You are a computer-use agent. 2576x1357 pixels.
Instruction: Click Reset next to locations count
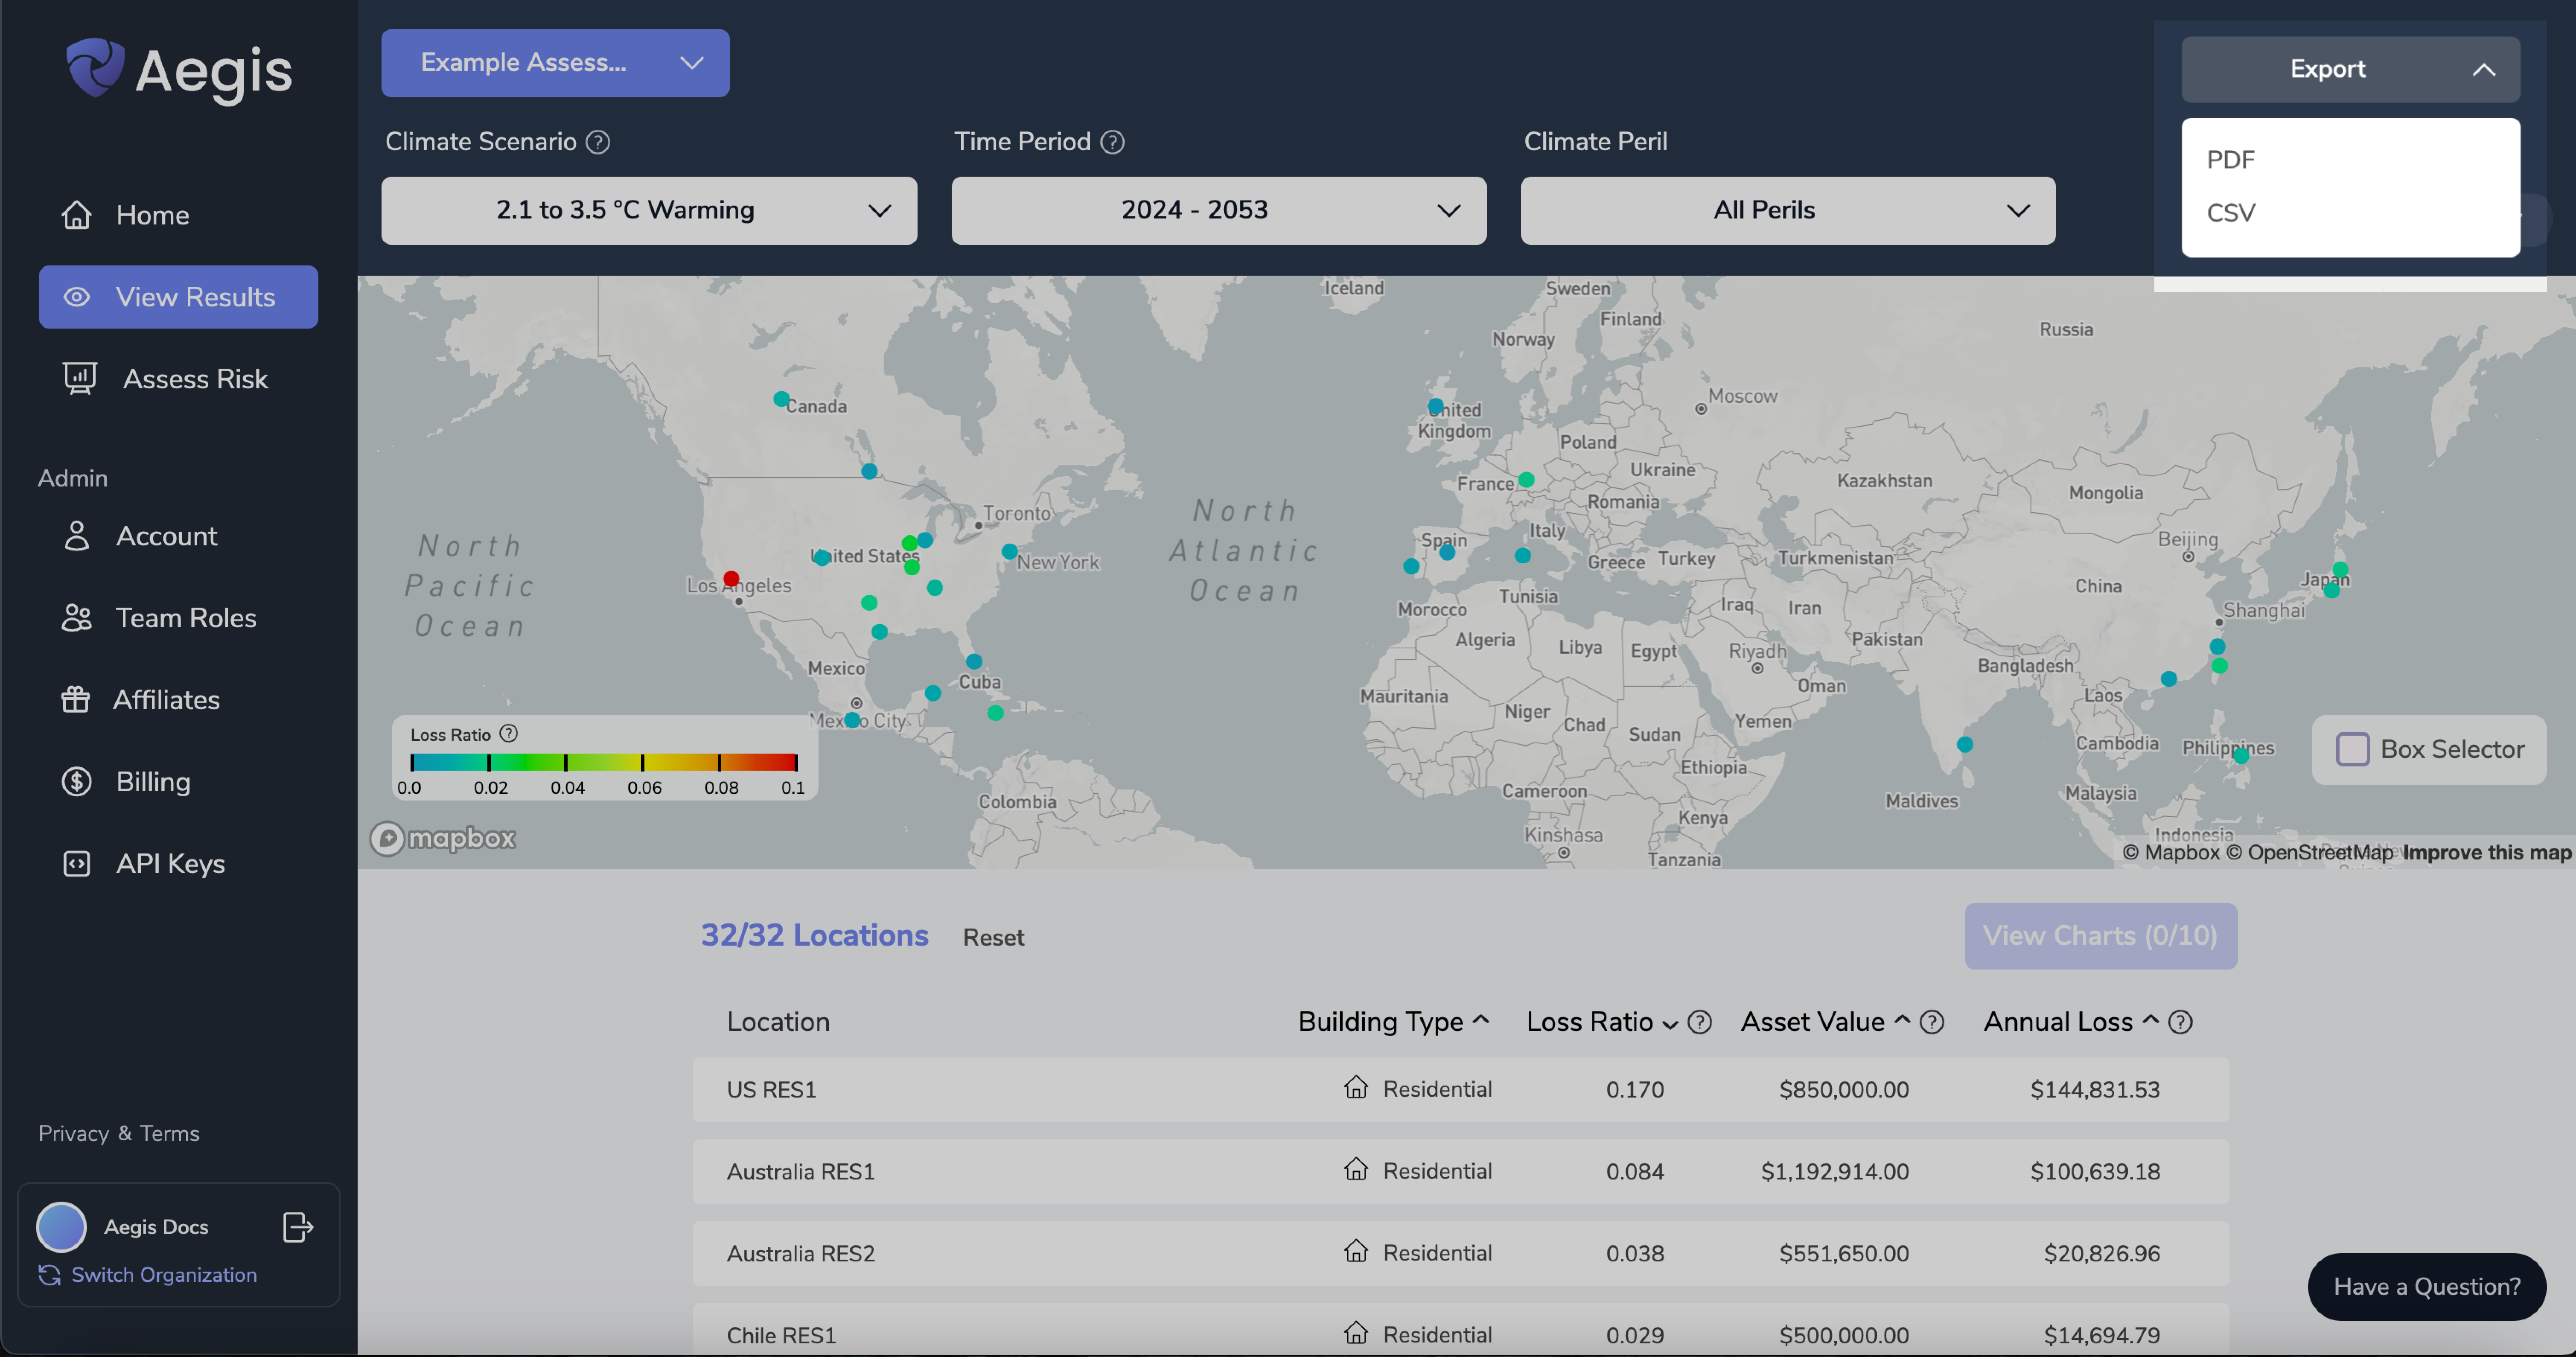pos(994,938)
